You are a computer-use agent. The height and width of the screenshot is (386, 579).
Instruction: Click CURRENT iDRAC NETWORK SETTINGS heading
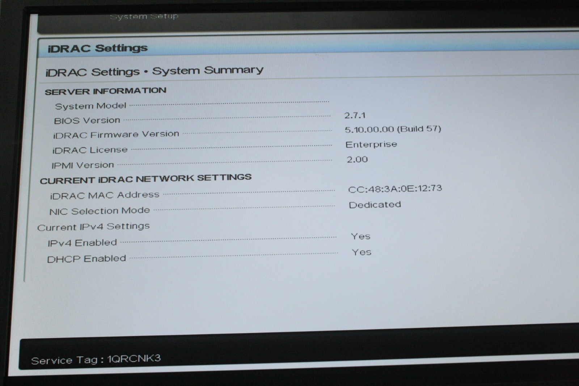pos(145,179)
